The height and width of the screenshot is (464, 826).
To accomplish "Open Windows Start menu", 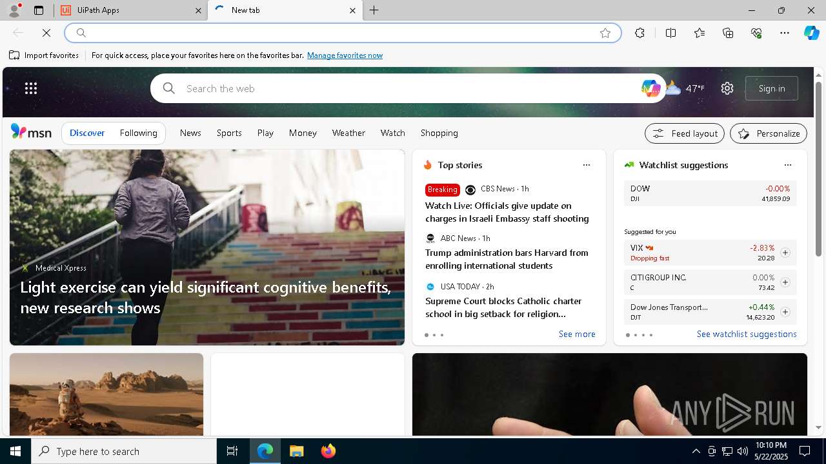I will coord(15,451).
